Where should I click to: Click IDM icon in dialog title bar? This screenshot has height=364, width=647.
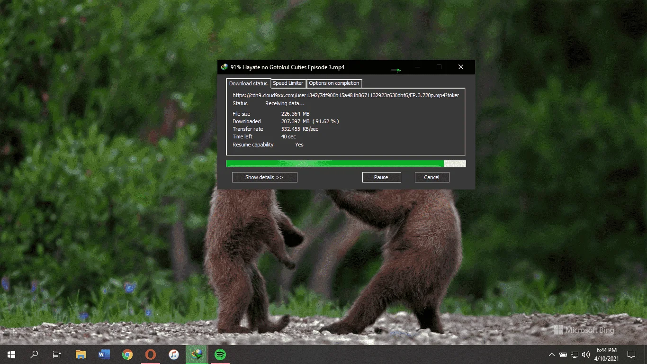pyautogui.click(x=224, y=67)
